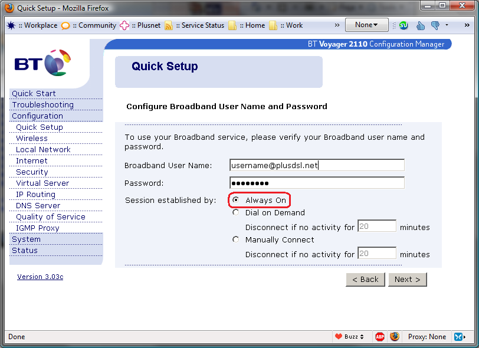The width and height of the screenshot is (479, 348).
Task: Click the BT logo
Action: click(42, 64)
